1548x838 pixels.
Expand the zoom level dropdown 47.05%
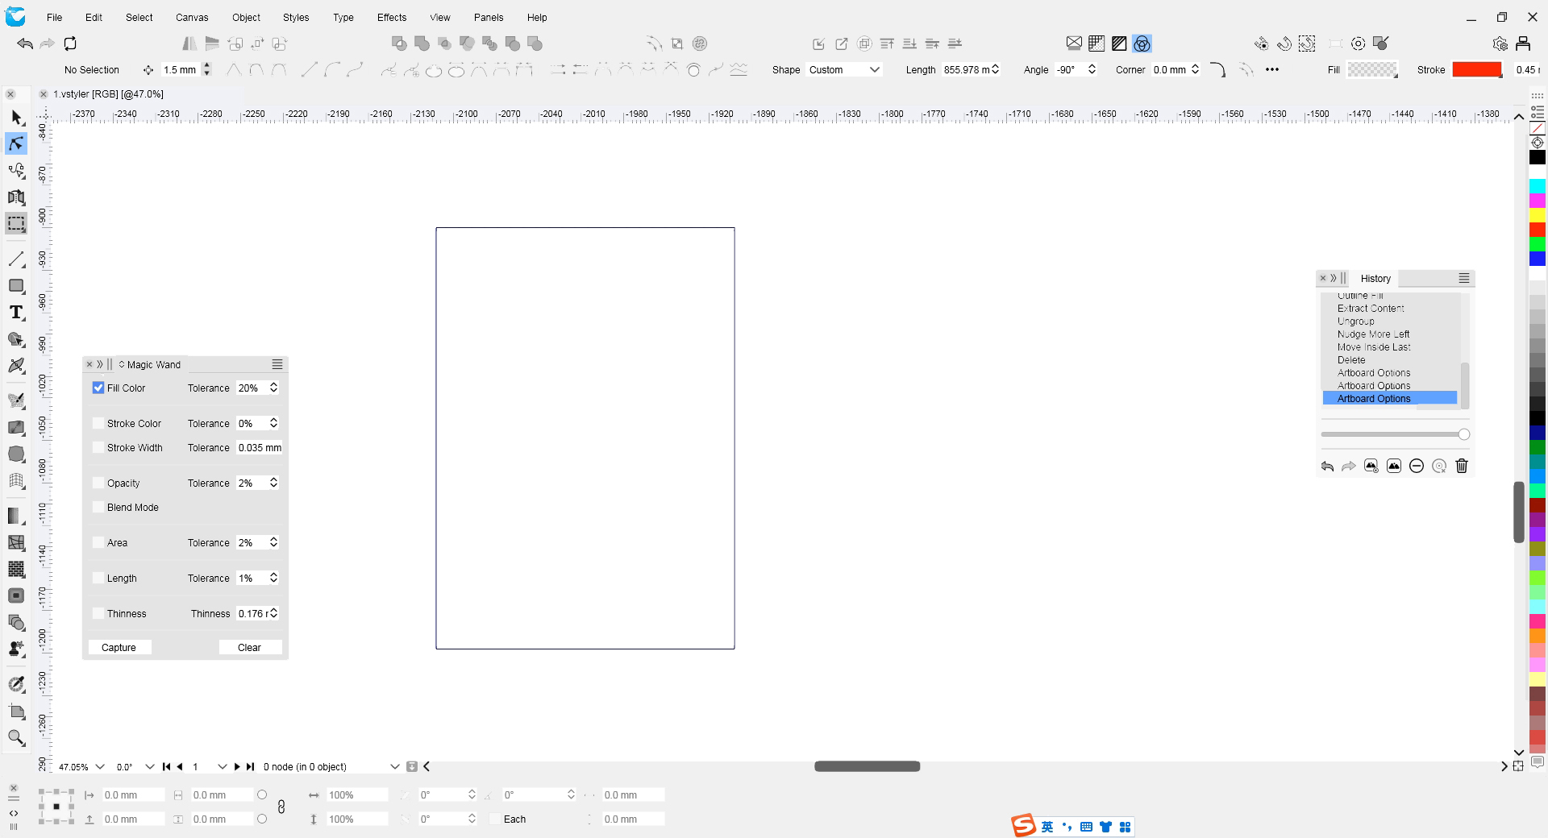[100, 767]
